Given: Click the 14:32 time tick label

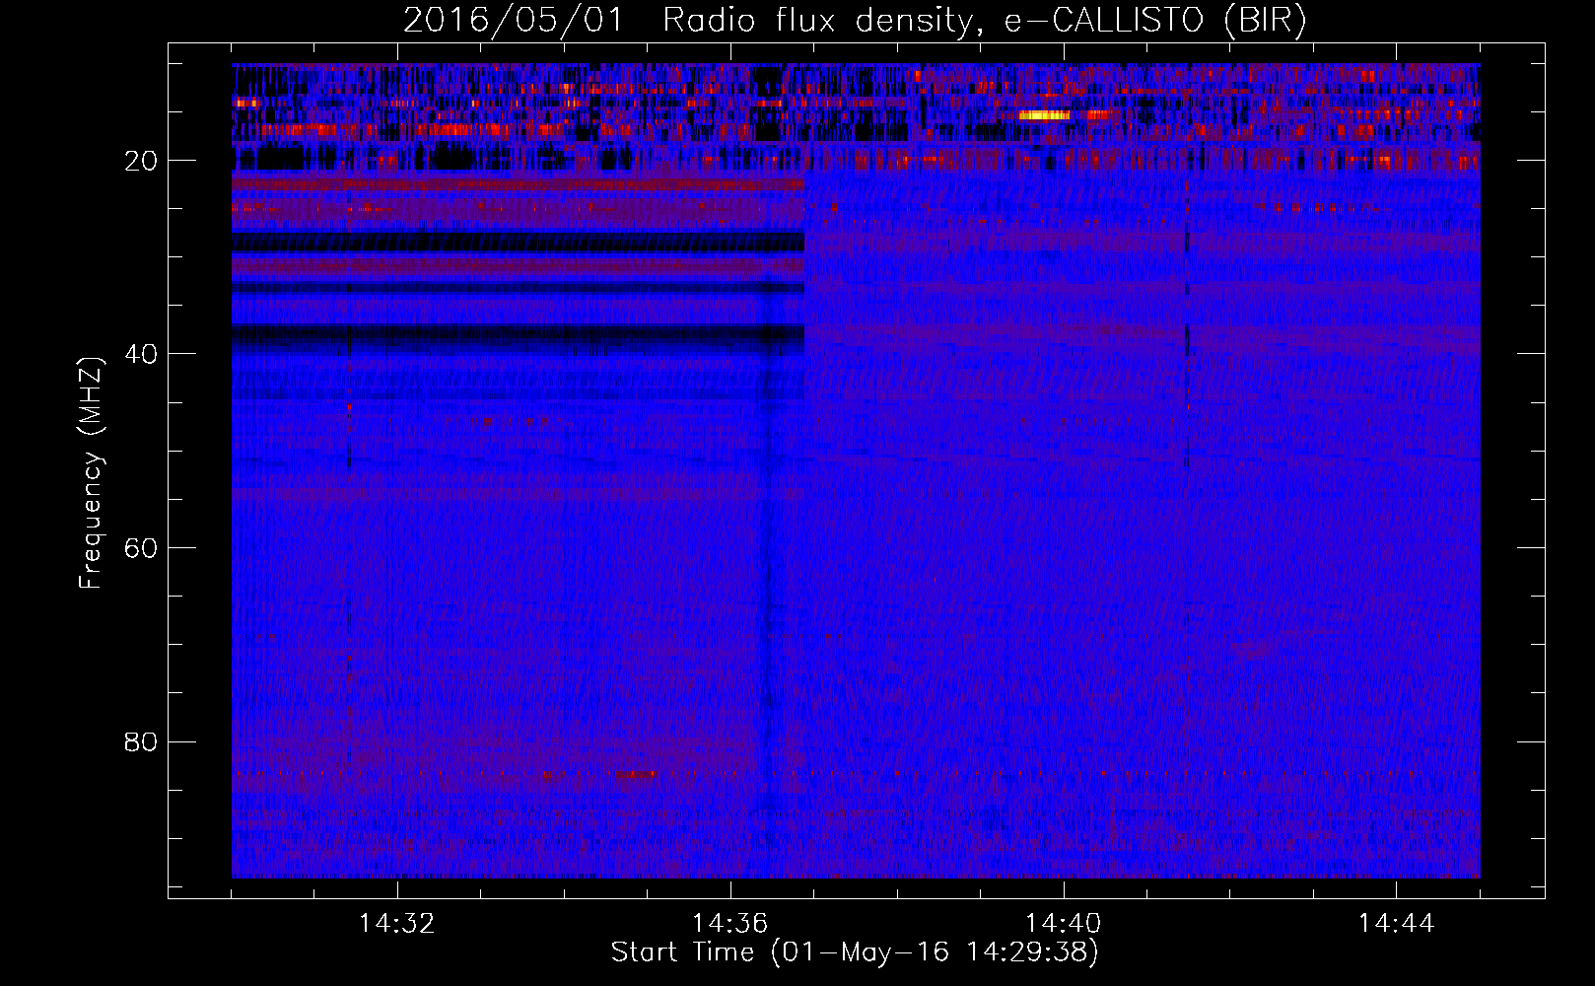Looking at the screenshot, I should (x=397, y=924).
